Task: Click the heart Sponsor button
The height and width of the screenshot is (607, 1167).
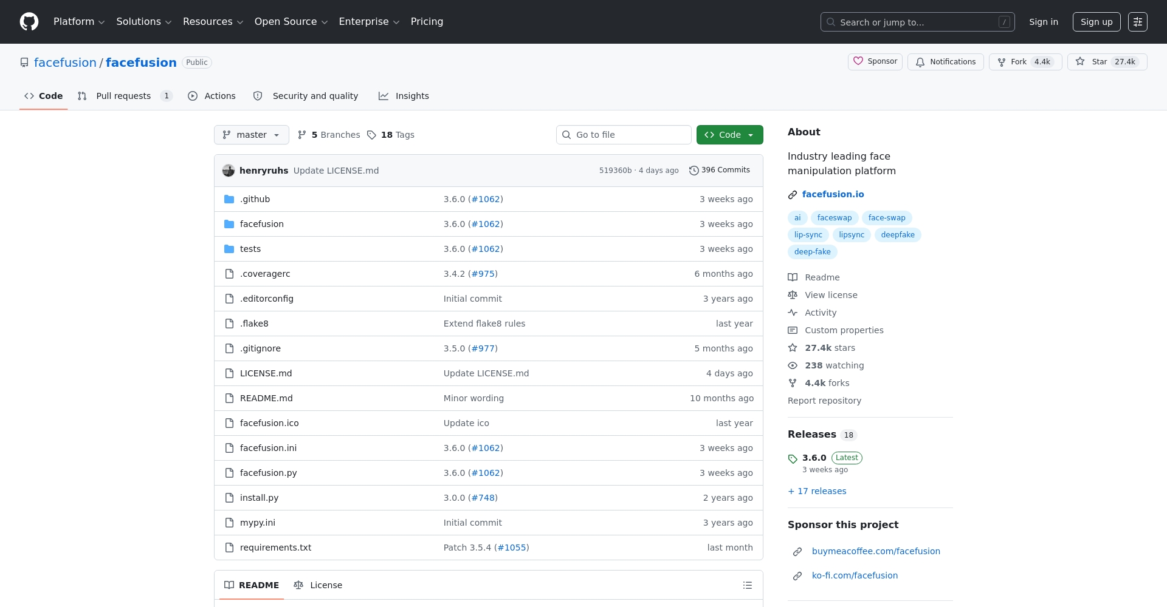Action: tap(875, 62)
